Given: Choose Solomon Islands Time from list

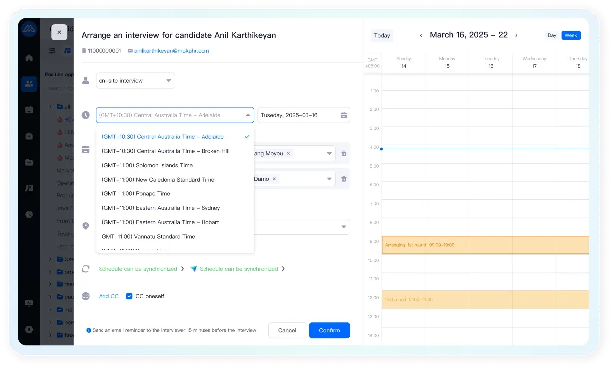Looking at the screenshot, I should (x=147, y=165).
